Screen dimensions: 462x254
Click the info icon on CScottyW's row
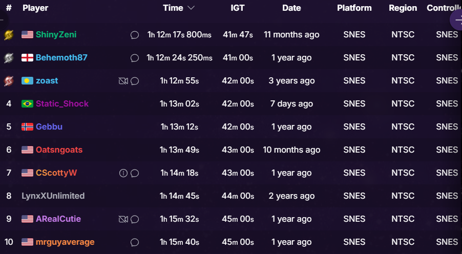click(123, 173)
